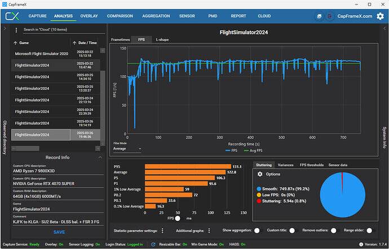Open the REPORT tab
Viewport: 389px width, 249px height.
tap(238, 16)
